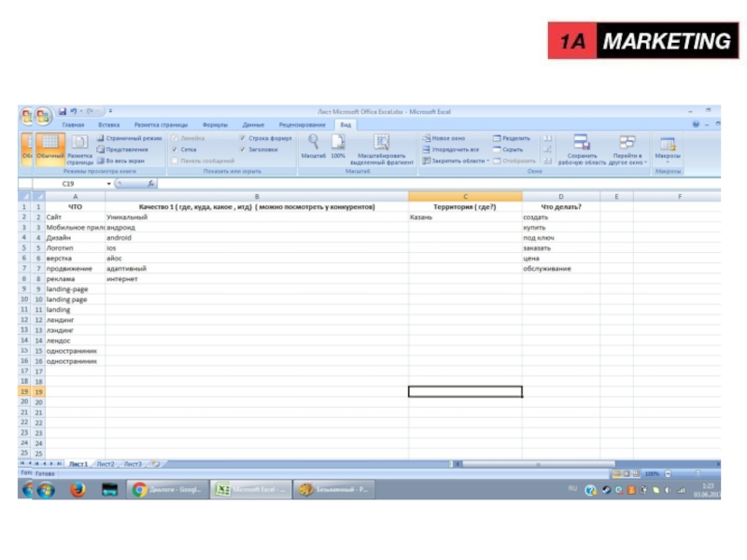Open the Рецензирование ribbon tab

click(302, 125)
